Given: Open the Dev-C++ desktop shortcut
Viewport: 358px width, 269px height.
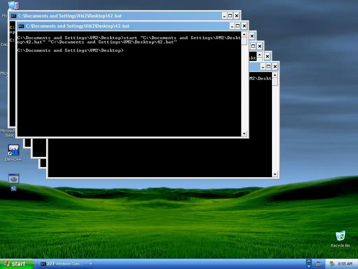Looking at the screenshot, I should [x=14, y=153].
